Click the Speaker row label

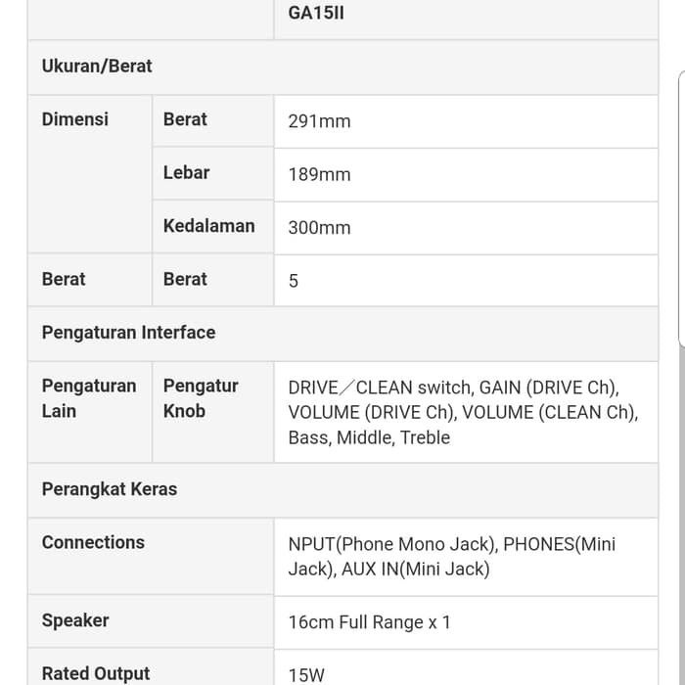[75, 620]
